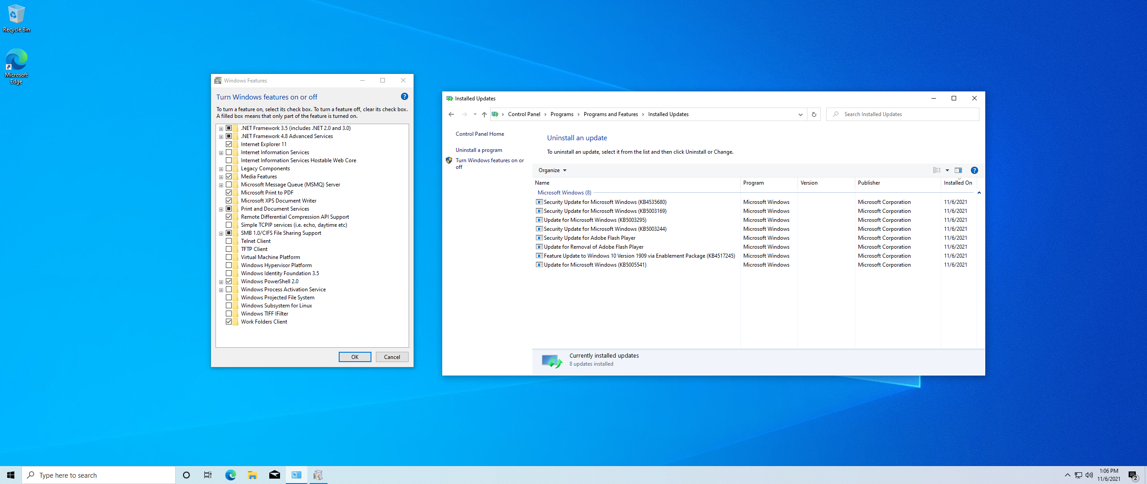The width and height of the screenshot is (1147, 484).
Task: Open the Recycle Bin desktop icon
Action: point(16,18)
